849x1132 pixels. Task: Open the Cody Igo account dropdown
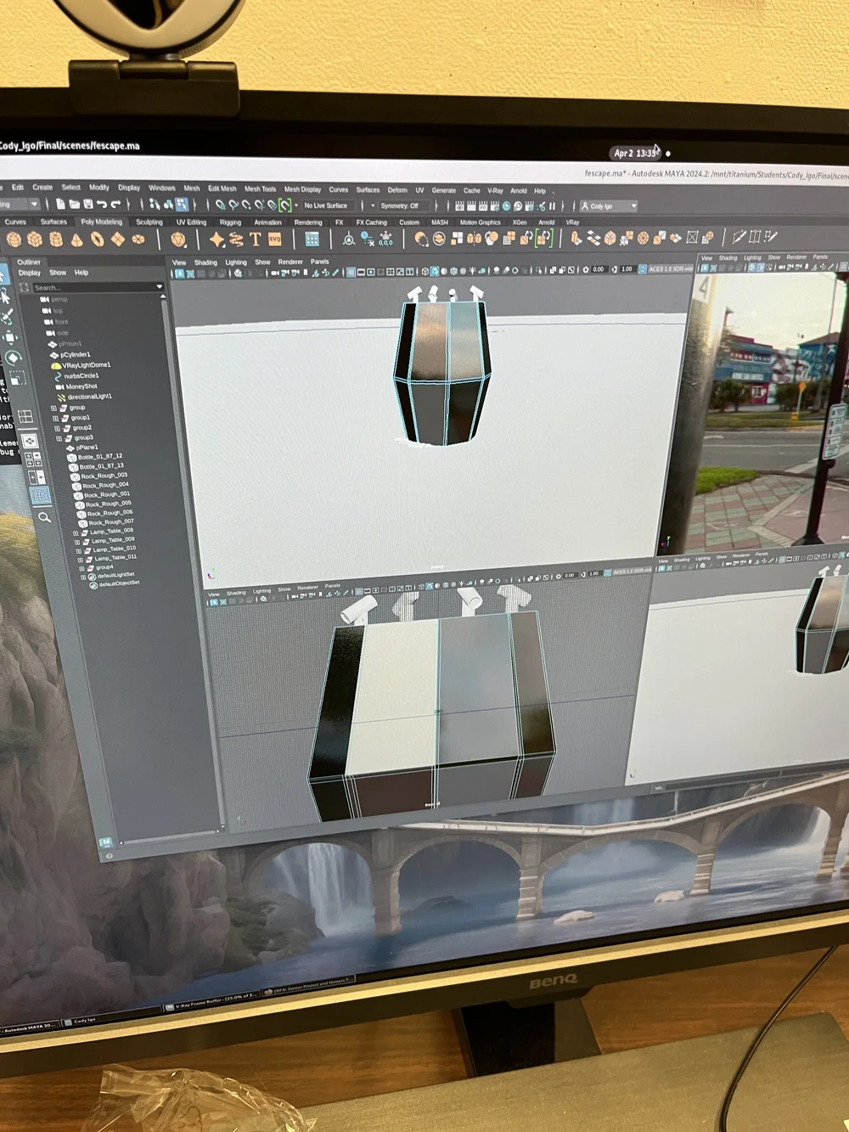610,206
